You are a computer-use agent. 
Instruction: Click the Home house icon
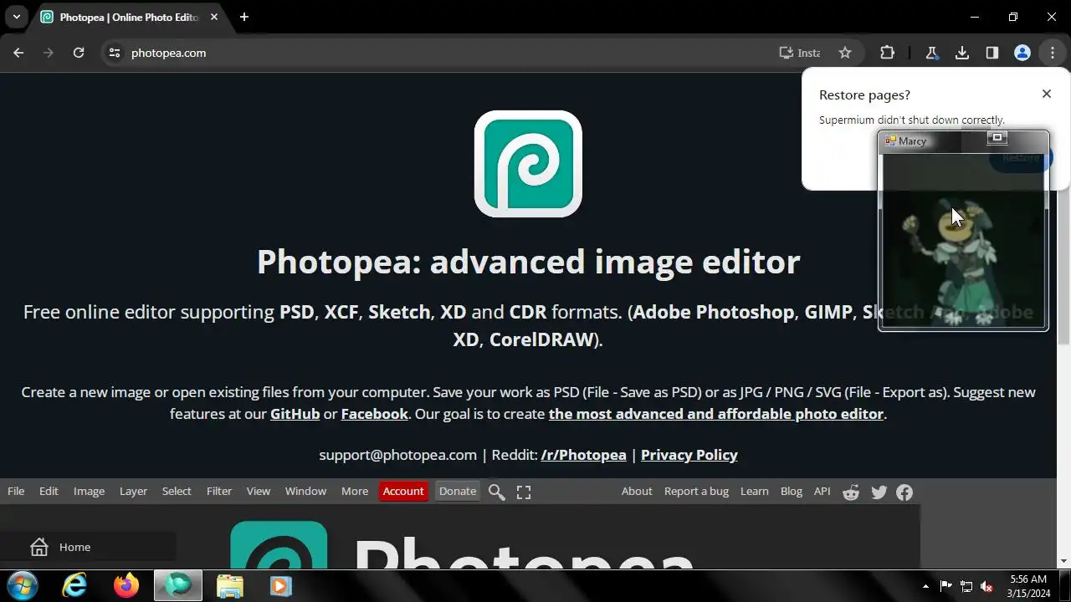[38, 547]
